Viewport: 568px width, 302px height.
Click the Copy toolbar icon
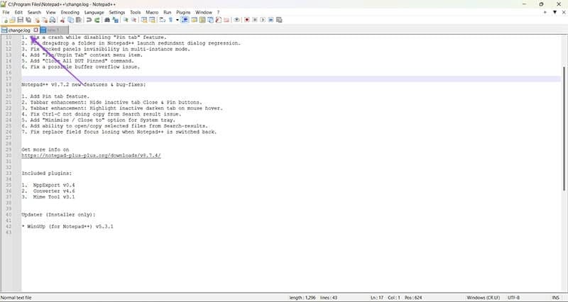[x=70, y=20]
